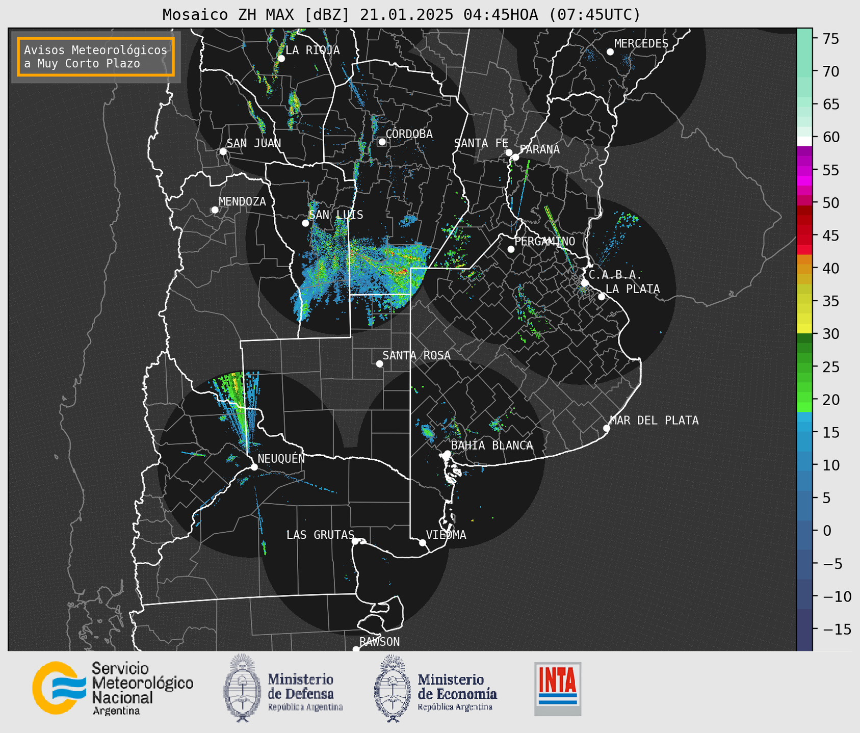Click the −15 dBZ colorbar label

(x=836, y=629)
